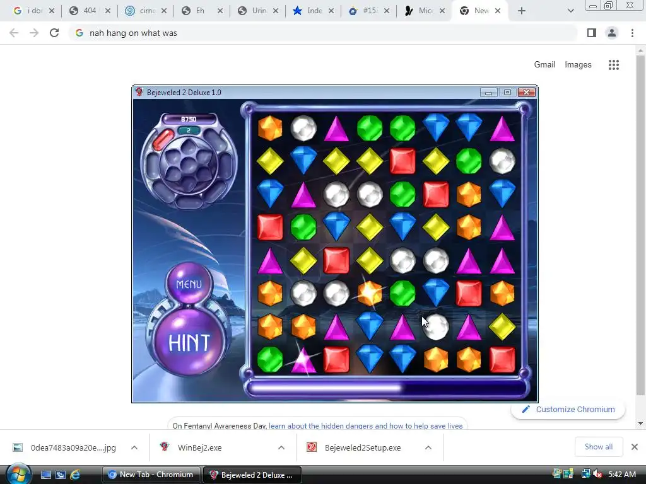Image resolution: width=646 pixels, height=484 pixels.
Task: Click the address bar search text
Action: 133,33
